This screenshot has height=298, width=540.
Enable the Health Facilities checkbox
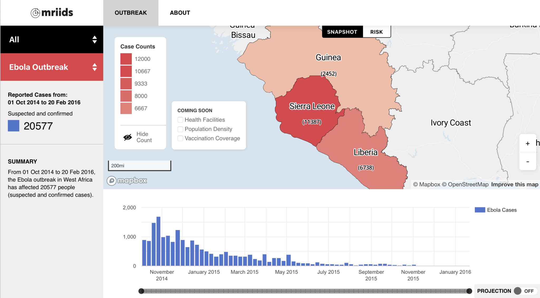[x=180, y=120]
